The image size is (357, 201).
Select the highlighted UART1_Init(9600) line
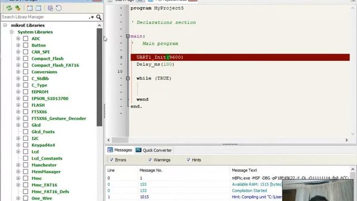[x=240, y=57]
